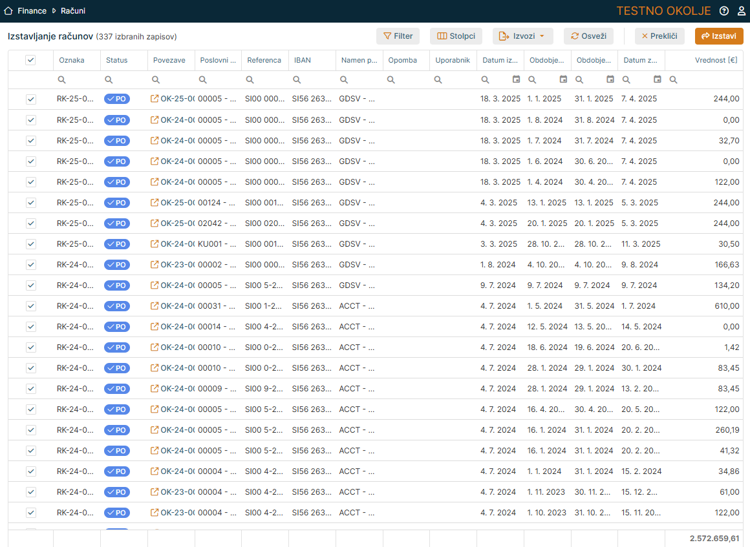The height and width of the screenshot is (547, 750).
Task: Click search icon in the Vrednost filter cell
Action: (x=673, y=79)
